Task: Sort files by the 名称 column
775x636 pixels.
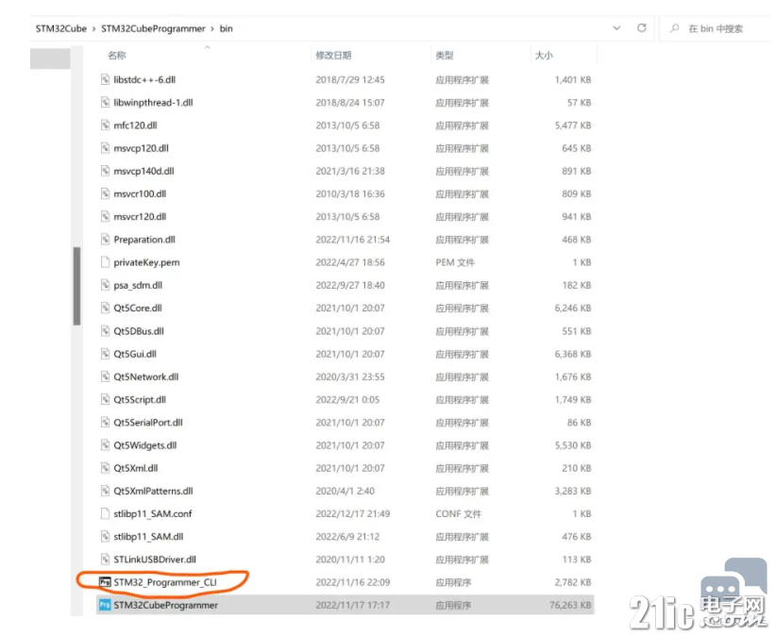Action: coord(117,56)
